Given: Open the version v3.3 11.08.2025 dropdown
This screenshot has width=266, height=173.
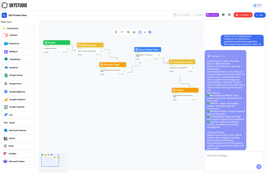Looking at the screenshot, I should coord(183,15).
